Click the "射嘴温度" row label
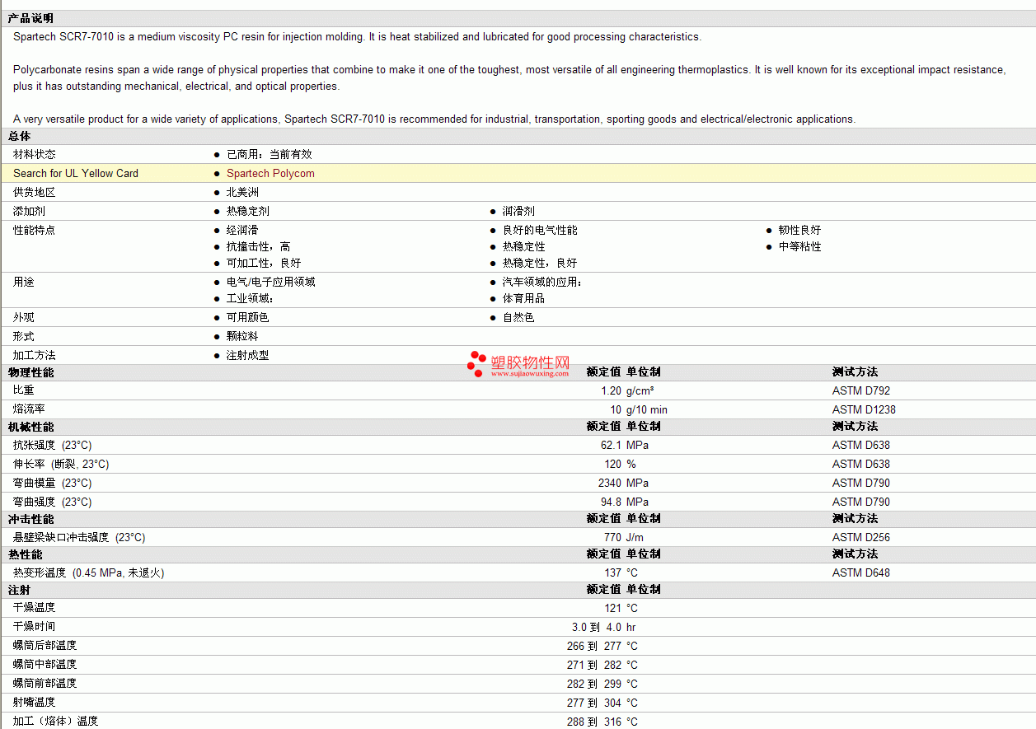 tap(35, 702)
